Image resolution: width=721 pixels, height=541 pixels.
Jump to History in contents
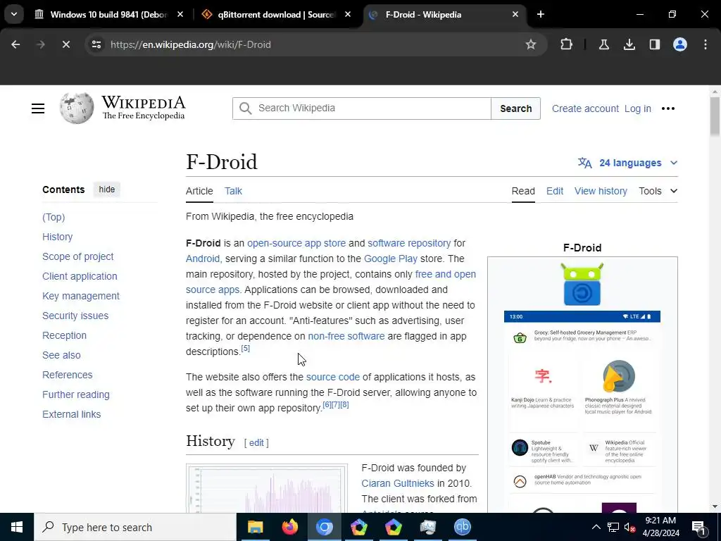[x=58, y=237]
